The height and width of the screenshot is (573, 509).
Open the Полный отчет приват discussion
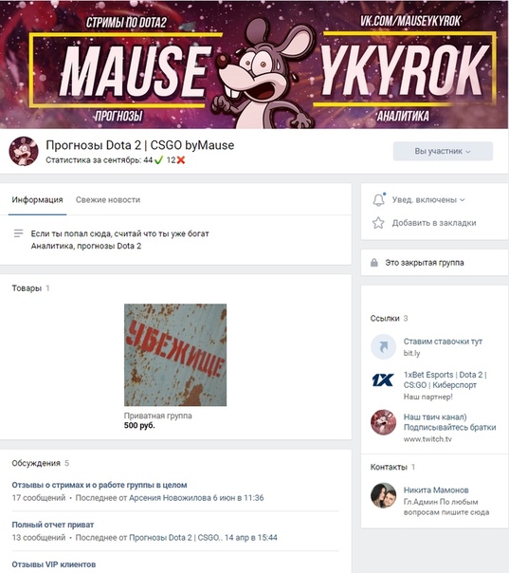[53, 525]
